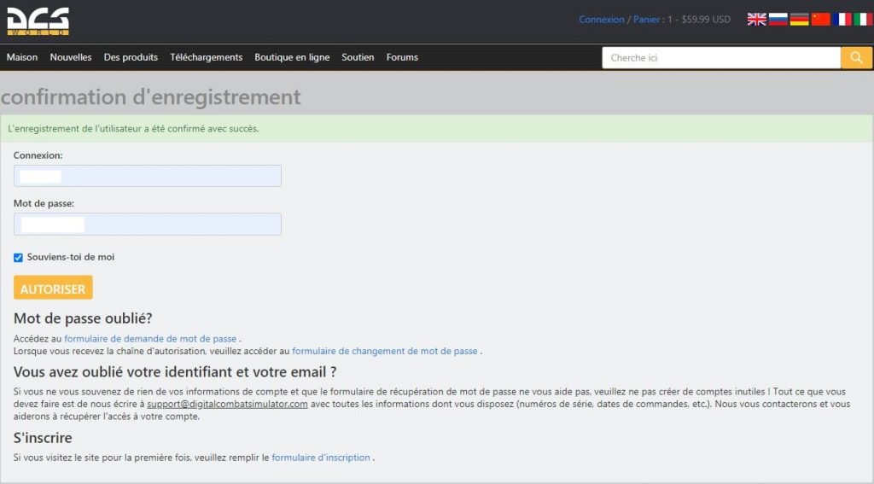Open formulaire de changement de mot de passe

pyautogui.click(x=385, y=352)
